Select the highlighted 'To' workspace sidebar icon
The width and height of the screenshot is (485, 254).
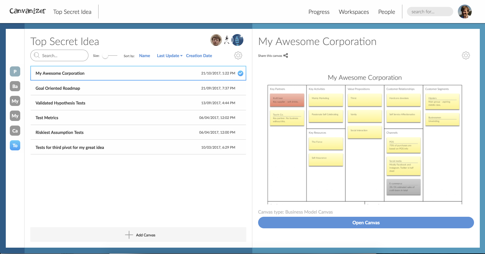[15, 145]
